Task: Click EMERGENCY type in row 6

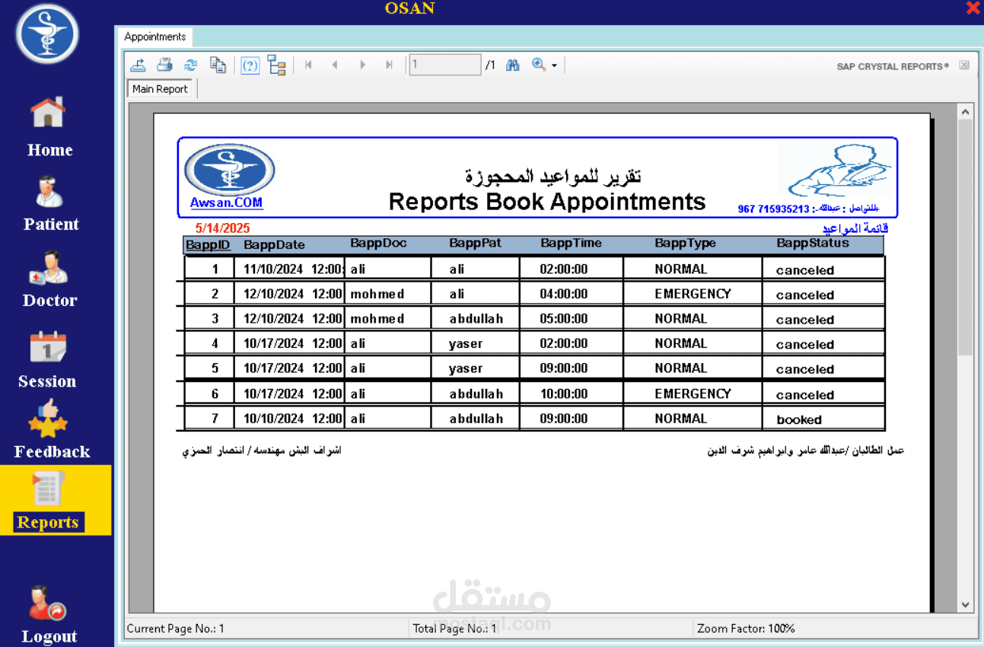Action: (693, 394)
